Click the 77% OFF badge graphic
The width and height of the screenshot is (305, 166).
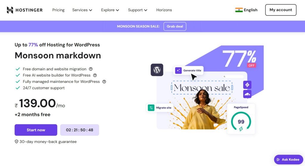pyautogui.click(x=240, y=59)
